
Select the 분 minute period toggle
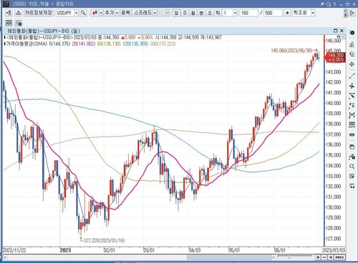click(x=201, y=13)
